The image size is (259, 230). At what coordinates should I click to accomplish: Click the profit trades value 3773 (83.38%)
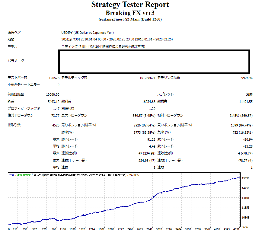click(145, 133)
